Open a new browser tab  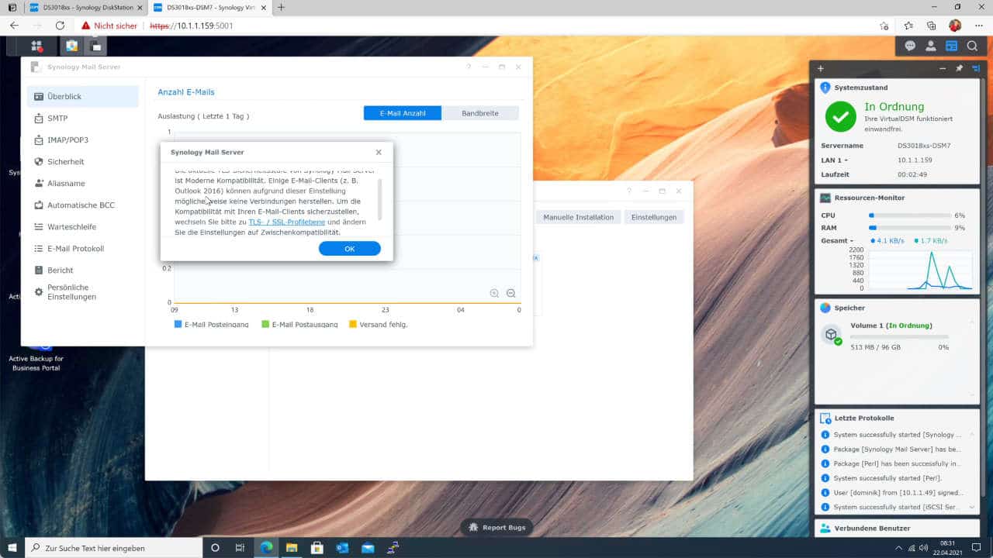[x=281, y=7]
